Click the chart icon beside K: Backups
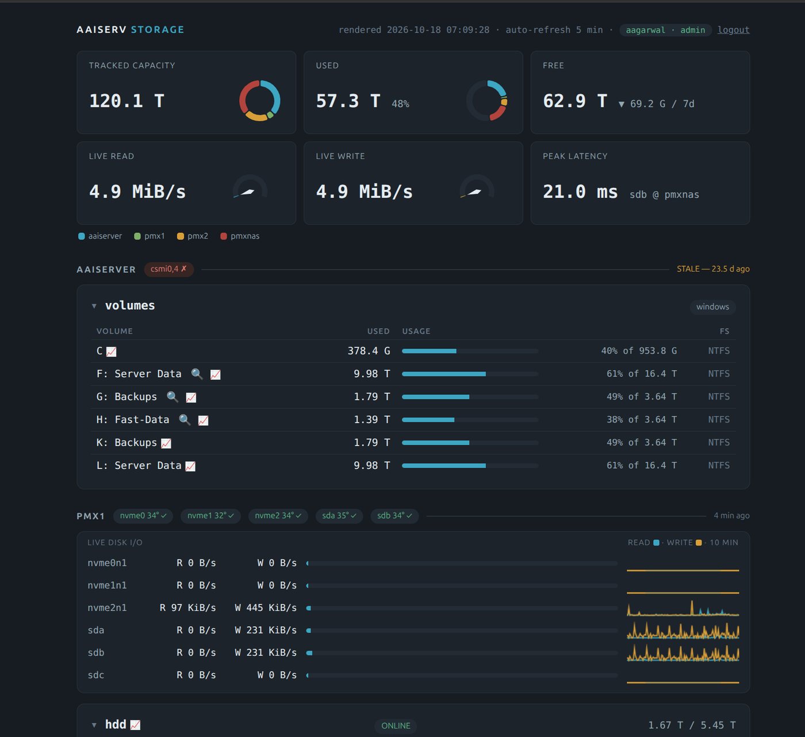 (x=166, y=443)
